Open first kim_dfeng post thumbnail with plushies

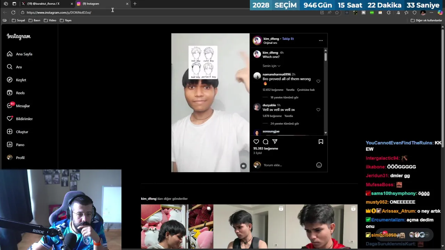pos(177,226)
